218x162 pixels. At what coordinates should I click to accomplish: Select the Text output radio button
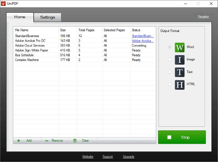point(169,72)
